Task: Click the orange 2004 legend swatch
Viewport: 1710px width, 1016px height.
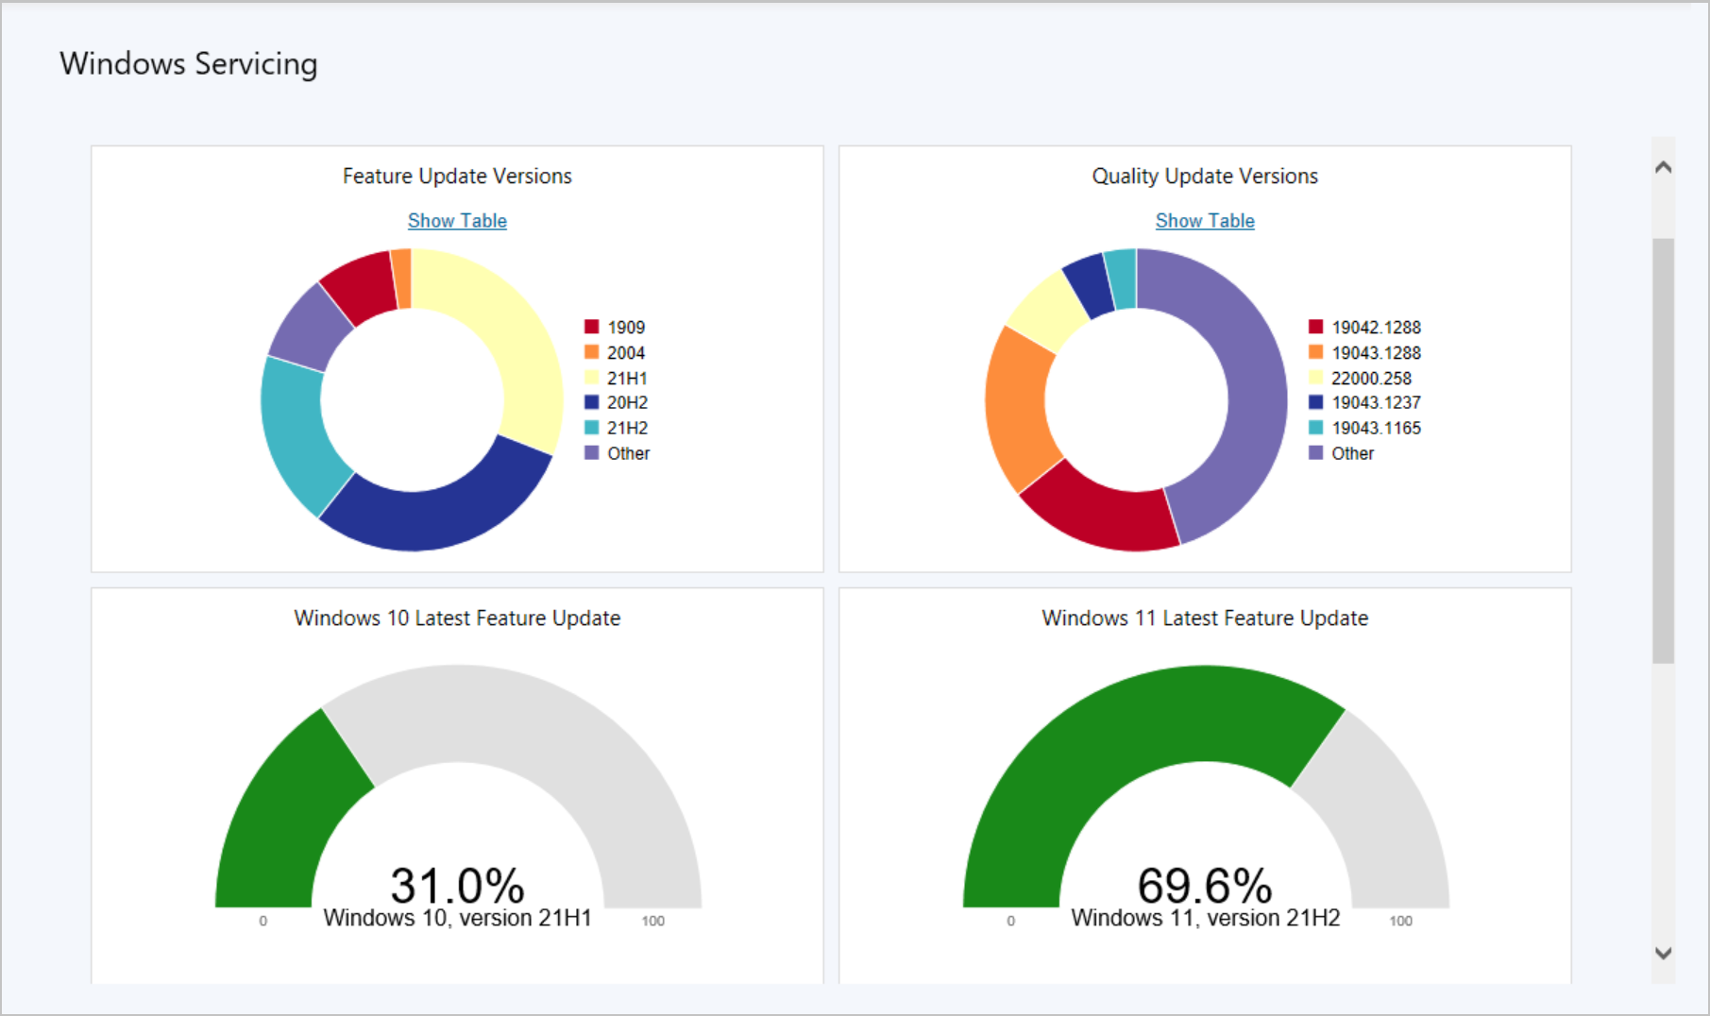Action: (592, 352)
